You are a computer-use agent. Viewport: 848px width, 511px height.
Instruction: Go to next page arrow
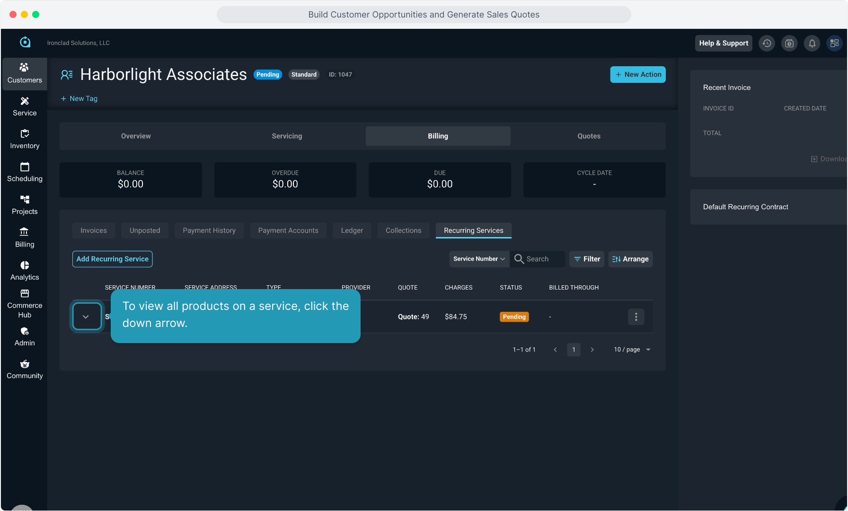[592, 350]
